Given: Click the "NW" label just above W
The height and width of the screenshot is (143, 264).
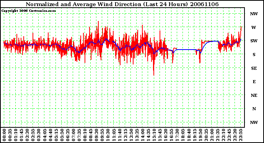Looking at the screenshot, I should click(x=254, y=14).
